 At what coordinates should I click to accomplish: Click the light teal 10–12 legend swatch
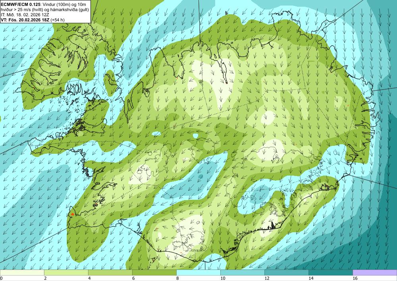point(242,273)
